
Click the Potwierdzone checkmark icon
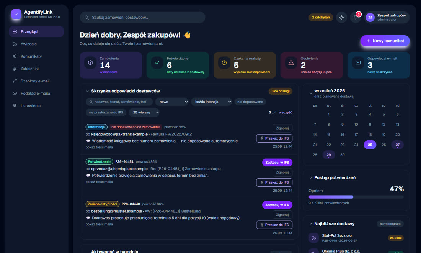coord(157,62)
